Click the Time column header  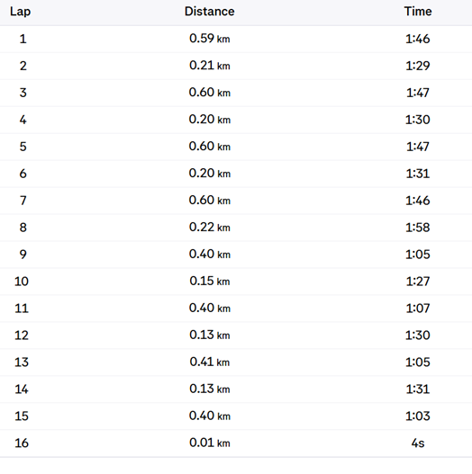(418, 12)
